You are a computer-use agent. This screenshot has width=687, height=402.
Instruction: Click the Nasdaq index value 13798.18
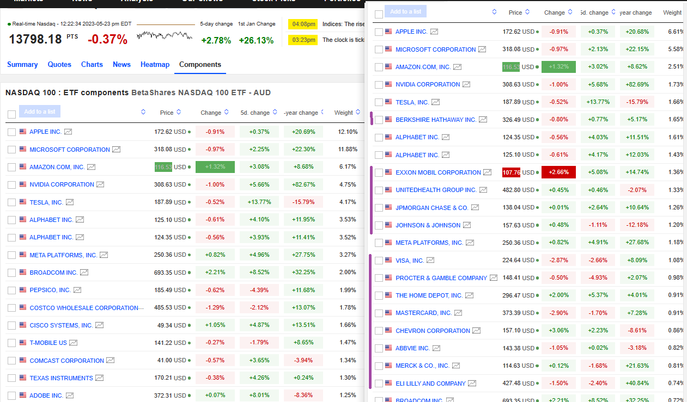tap(35, 39)
